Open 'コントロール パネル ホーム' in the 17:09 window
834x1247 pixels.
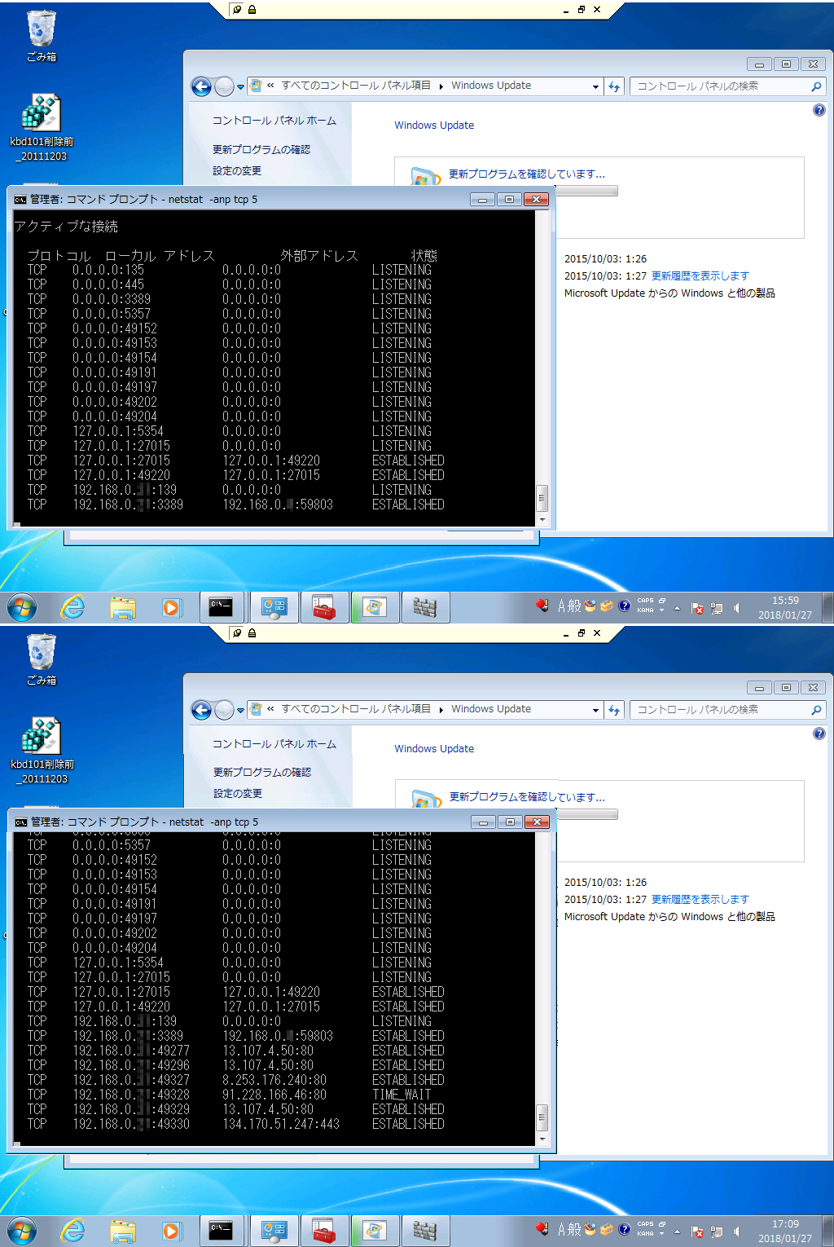[x=274, y=744]
